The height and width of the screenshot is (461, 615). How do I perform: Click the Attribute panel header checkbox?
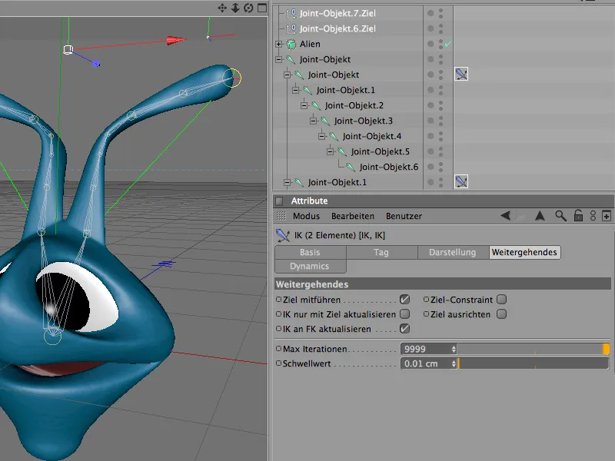[x=279, y=201]
